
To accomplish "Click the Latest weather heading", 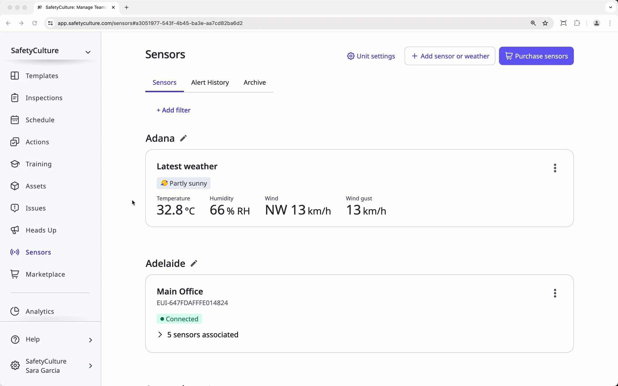I will [x=187, y=166].
